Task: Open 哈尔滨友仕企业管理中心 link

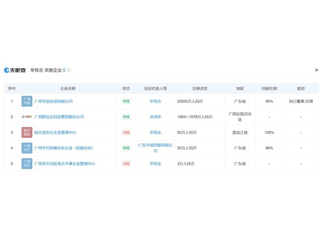Action: click(x=55, y=132)
